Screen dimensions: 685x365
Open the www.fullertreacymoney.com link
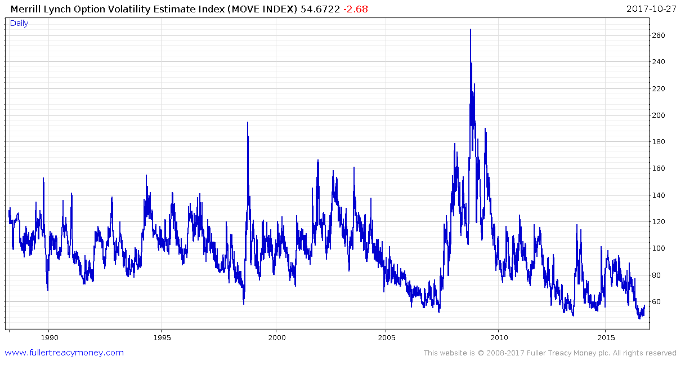coord(62,353)
